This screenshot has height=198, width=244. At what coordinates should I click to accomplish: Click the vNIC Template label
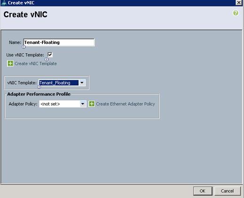22,83
